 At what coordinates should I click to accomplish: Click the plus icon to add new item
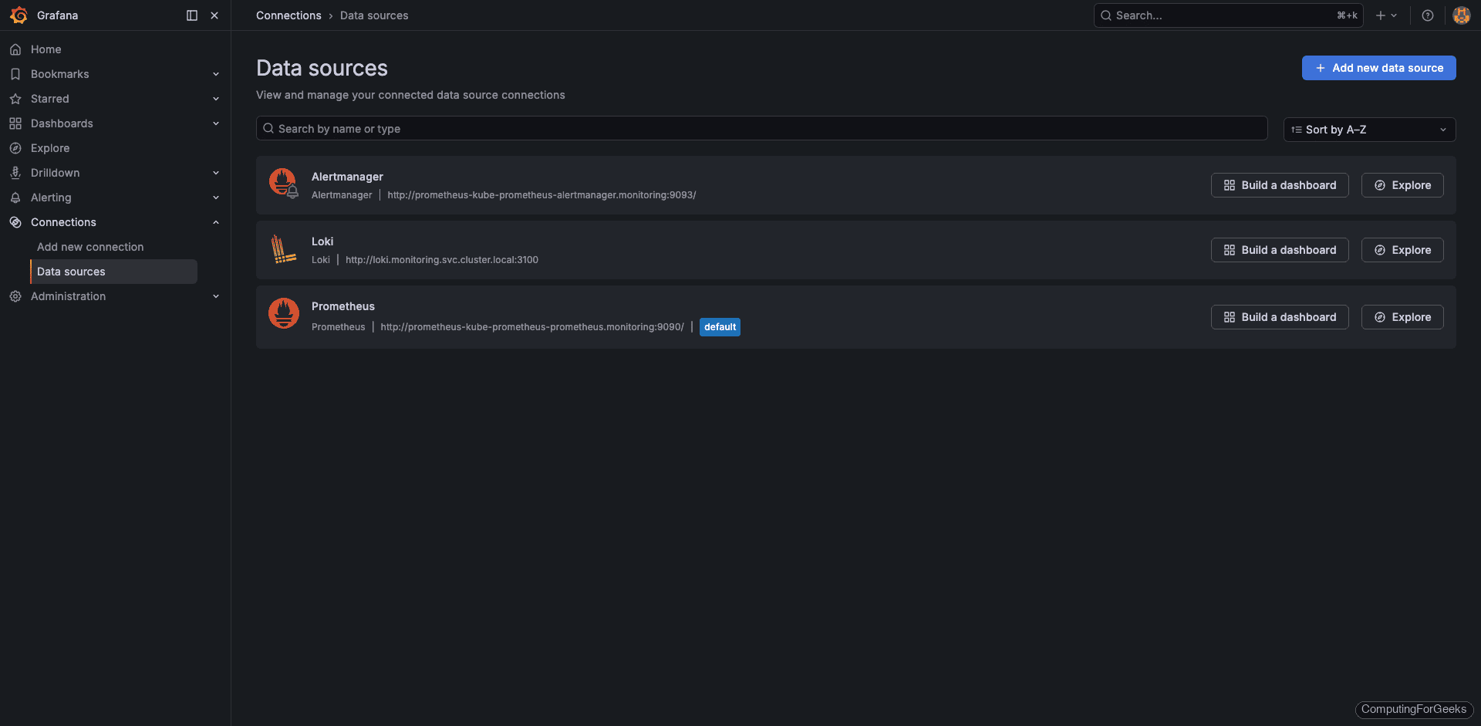pyautogui.click(x=1379, y=15)
